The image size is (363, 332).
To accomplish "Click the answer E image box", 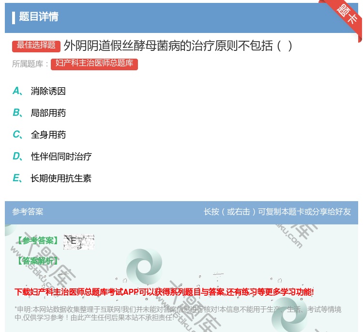I will [78, 241].
